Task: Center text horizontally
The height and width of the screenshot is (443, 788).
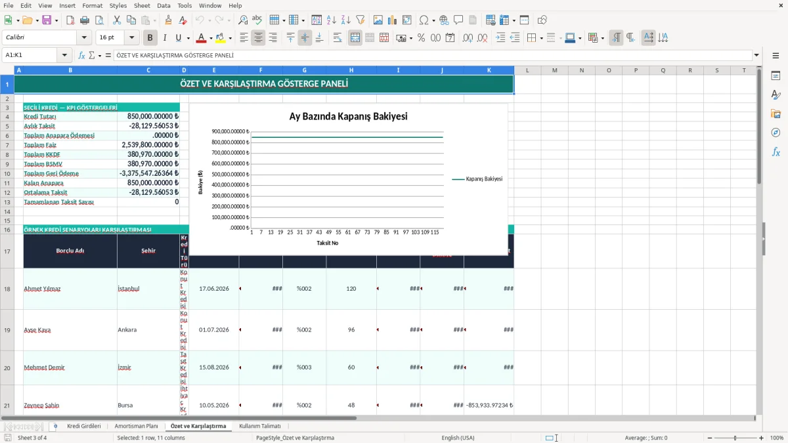Action: click(x=258, y=38)
